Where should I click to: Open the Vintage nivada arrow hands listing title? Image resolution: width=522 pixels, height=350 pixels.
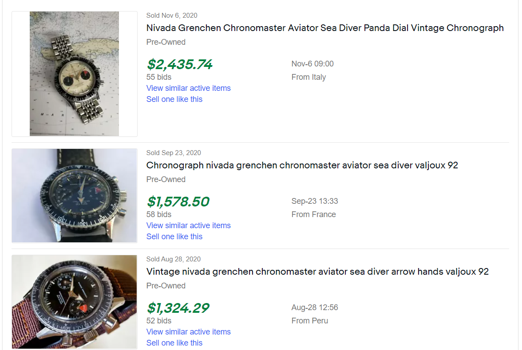[x=317, y=272]
